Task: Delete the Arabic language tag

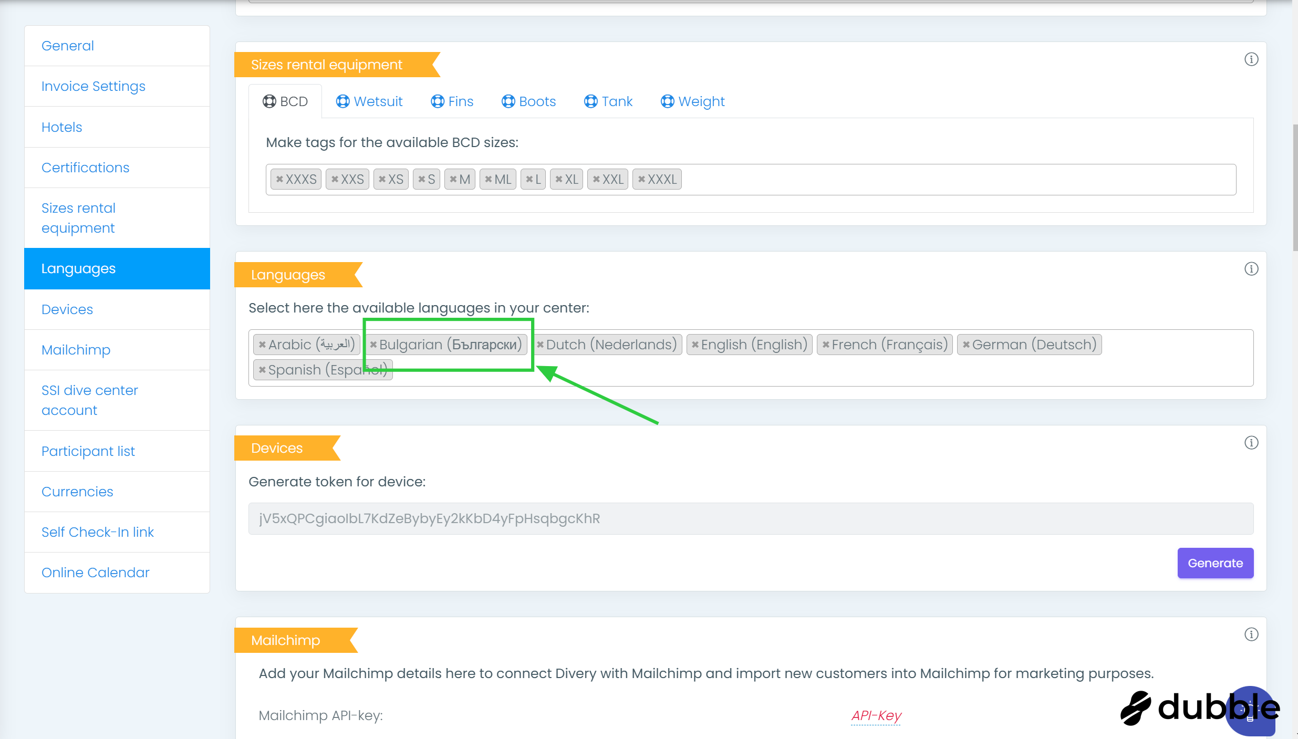Action: [x=262, y=345]
